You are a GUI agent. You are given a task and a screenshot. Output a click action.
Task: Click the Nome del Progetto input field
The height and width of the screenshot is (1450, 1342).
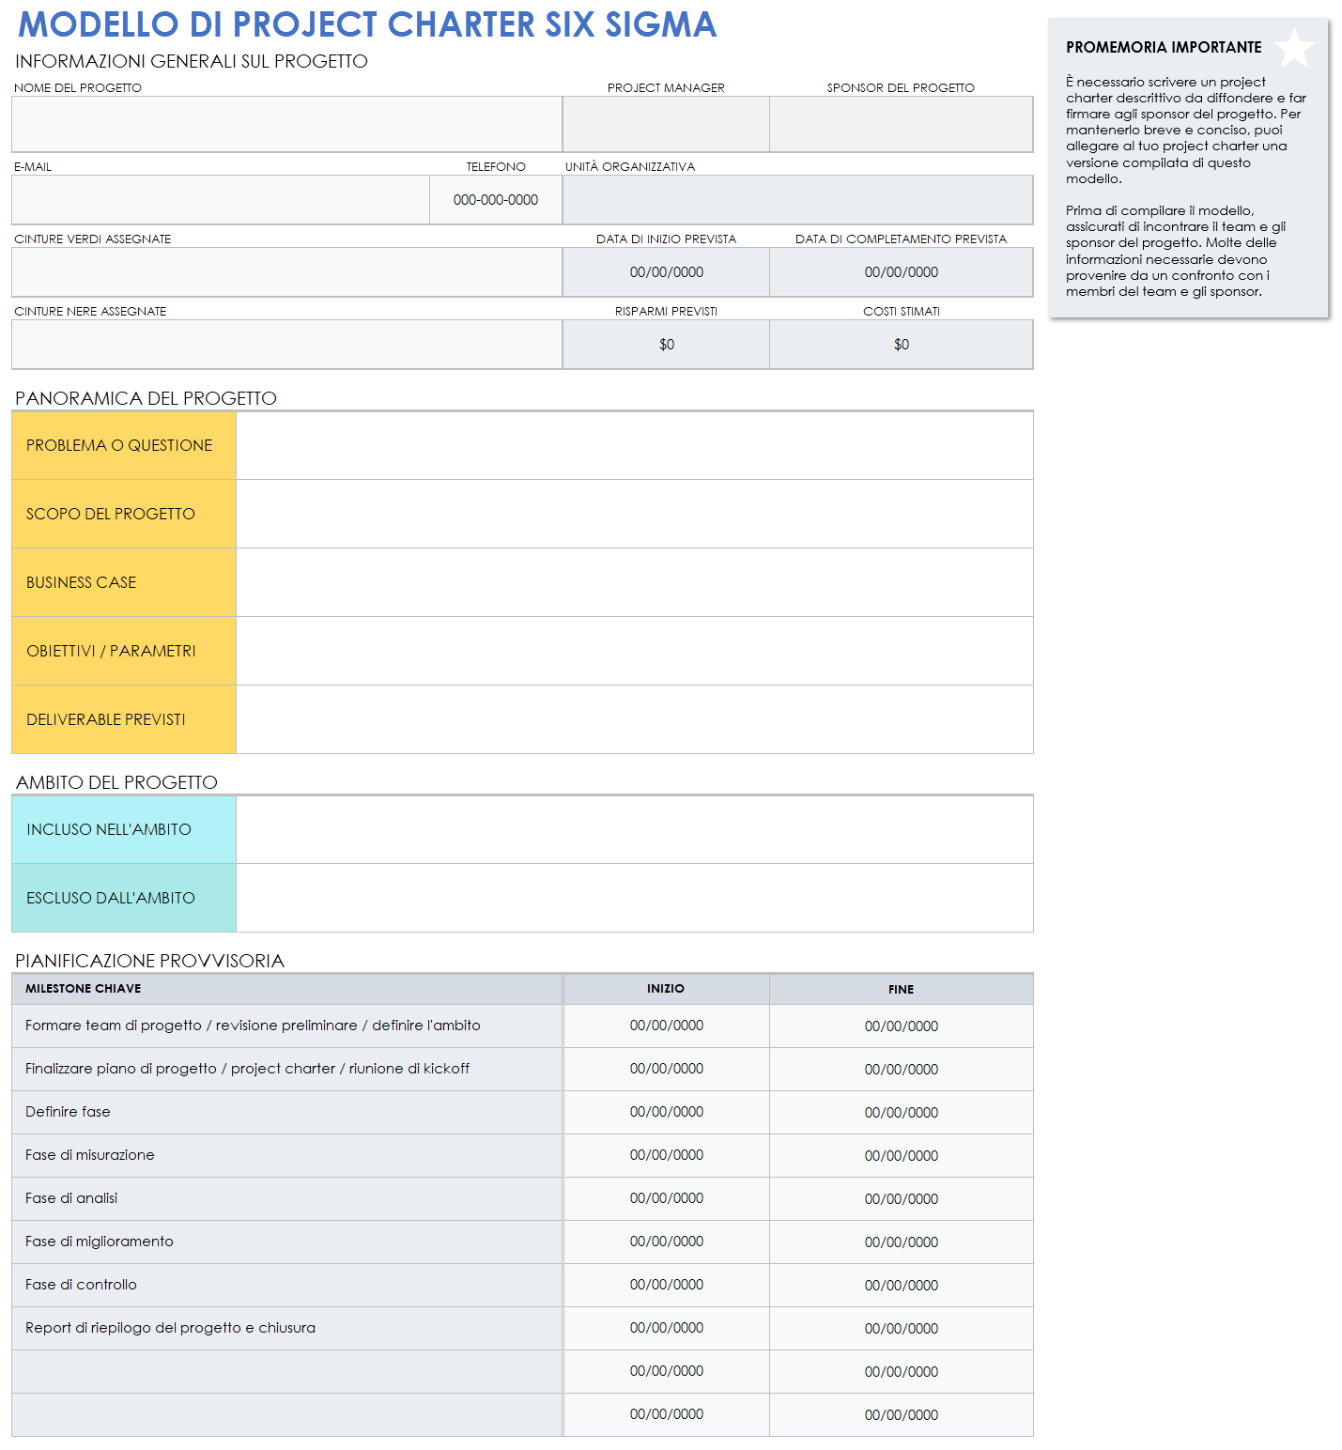coord(286,124)
